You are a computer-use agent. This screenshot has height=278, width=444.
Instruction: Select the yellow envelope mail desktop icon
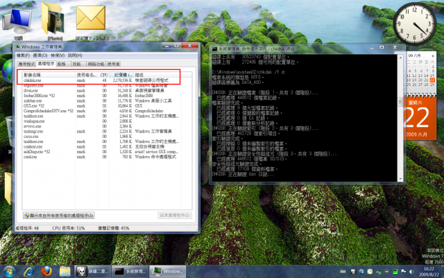[x=91, y=23]
